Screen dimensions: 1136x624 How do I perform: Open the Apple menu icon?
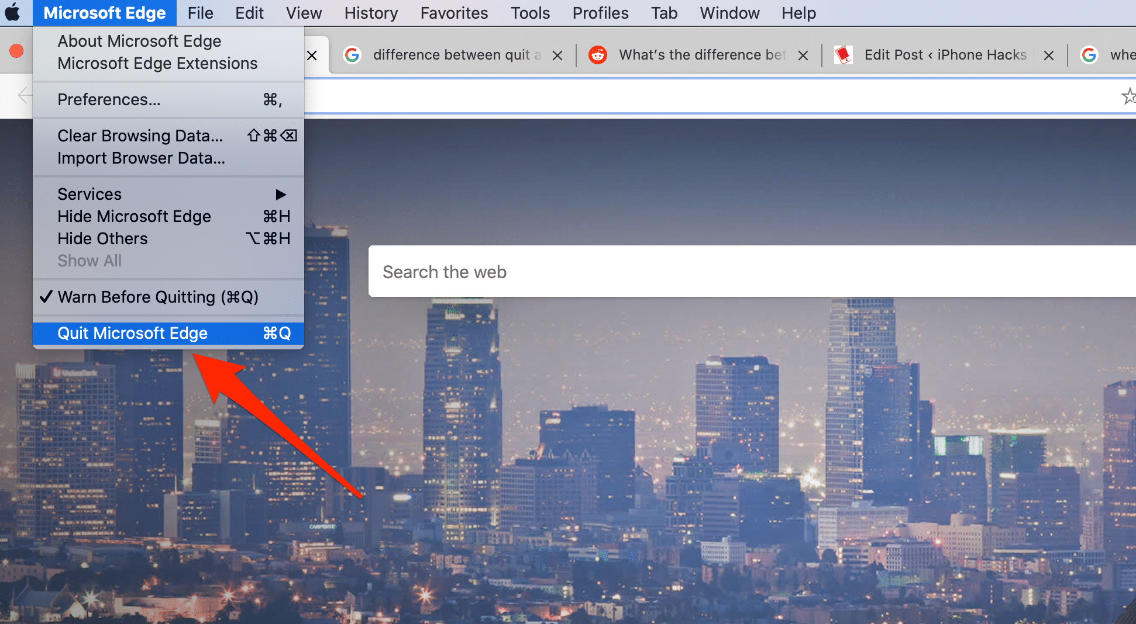(13, 13)
